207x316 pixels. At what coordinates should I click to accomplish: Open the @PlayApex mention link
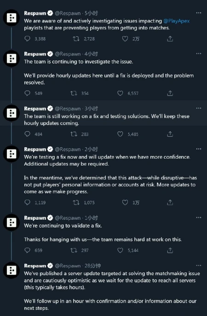click(177, 21)
